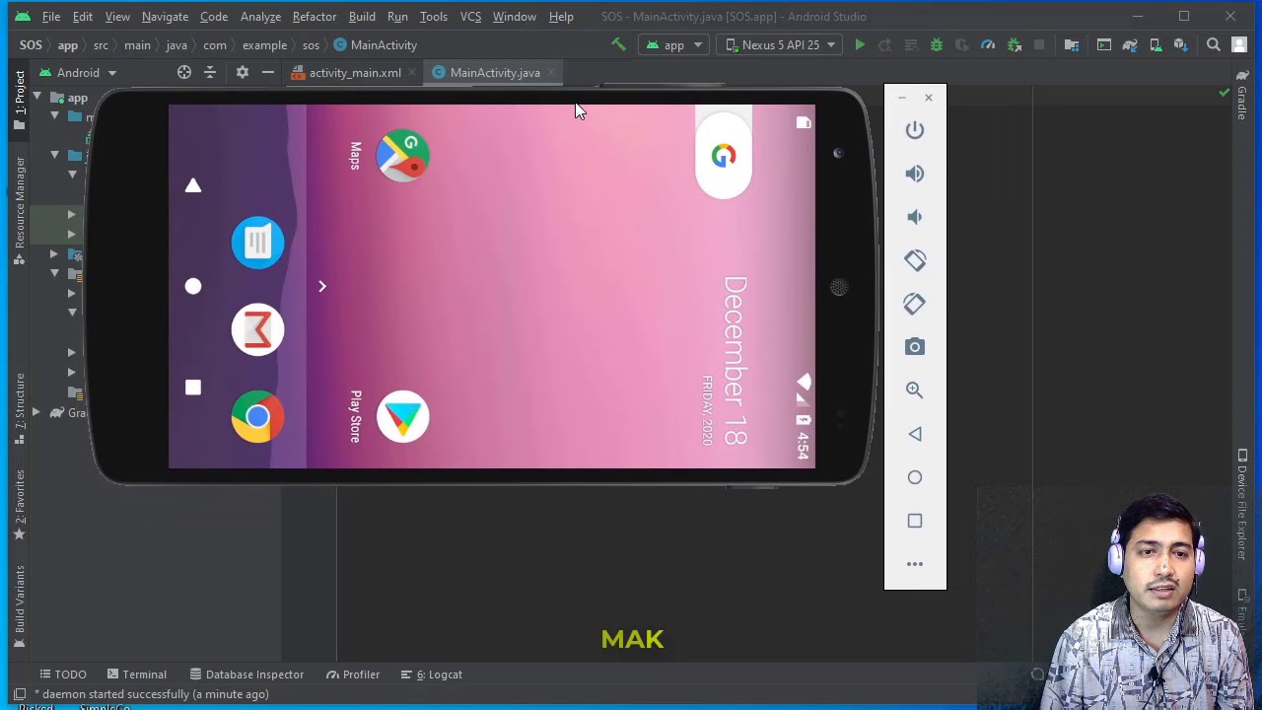Click the on-screen back triangle on emulator
Screen dimensions: 1262x710
tap(193, 185)
